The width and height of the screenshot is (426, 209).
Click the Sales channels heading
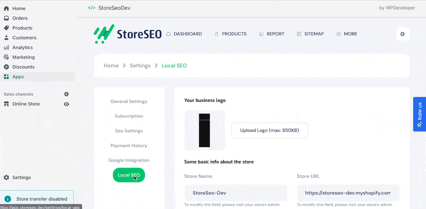coord(18,94)
